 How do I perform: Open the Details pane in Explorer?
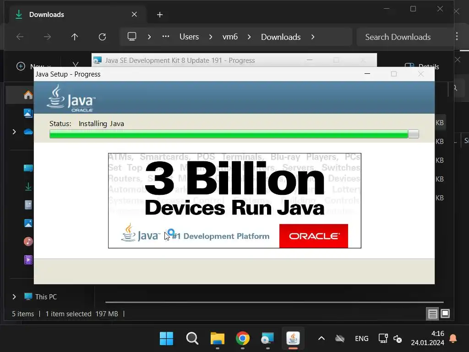click(x=422, y=66)
